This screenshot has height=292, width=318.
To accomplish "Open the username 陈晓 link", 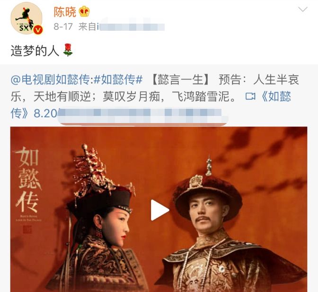I will click(65, 12).
